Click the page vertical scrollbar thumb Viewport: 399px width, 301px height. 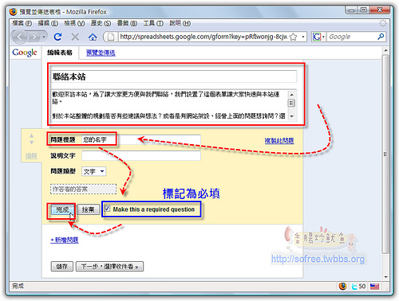[385, 154]
